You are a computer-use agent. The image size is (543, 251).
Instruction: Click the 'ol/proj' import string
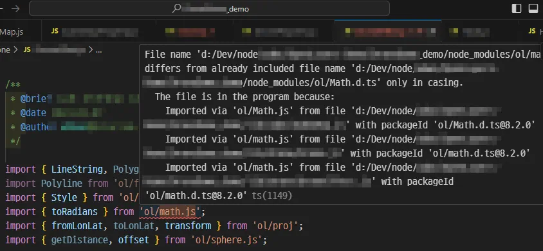point(275,226)
